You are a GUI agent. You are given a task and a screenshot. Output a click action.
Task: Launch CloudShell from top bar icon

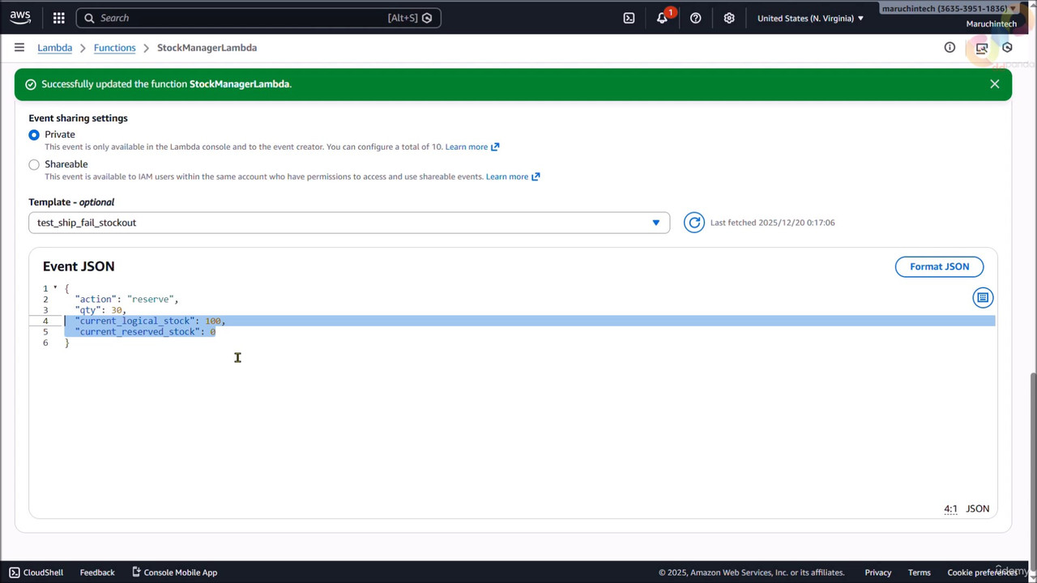pos(629,18)
